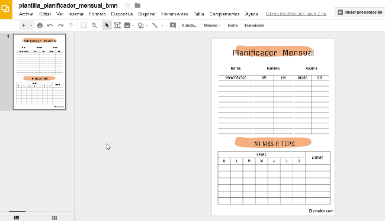
Task: Click the IMPORTANTES header cell
Action: click(x=236, y=78)
